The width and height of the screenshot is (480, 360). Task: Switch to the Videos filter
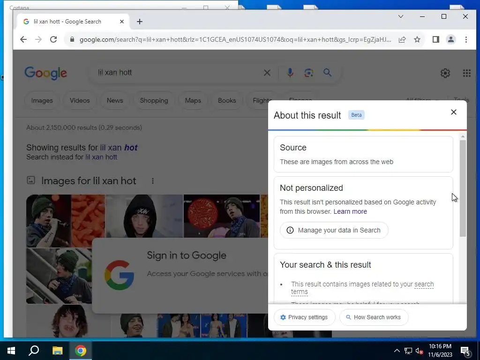tap(80, 100)
